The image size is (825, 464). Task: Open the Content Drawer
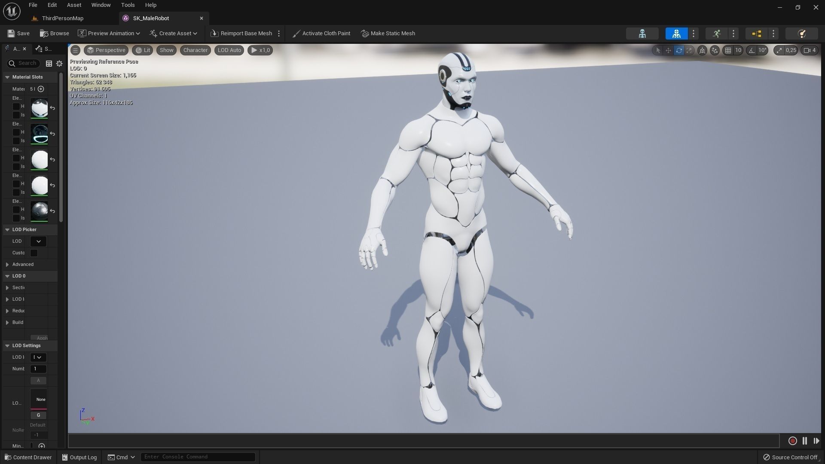(x=28, y=457)
